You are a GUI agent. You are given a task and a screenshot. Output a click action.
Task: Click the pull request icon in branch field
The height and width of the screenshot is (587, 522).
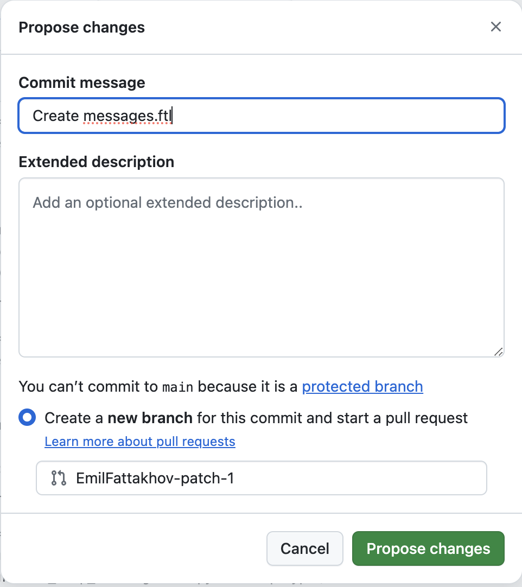59,478
